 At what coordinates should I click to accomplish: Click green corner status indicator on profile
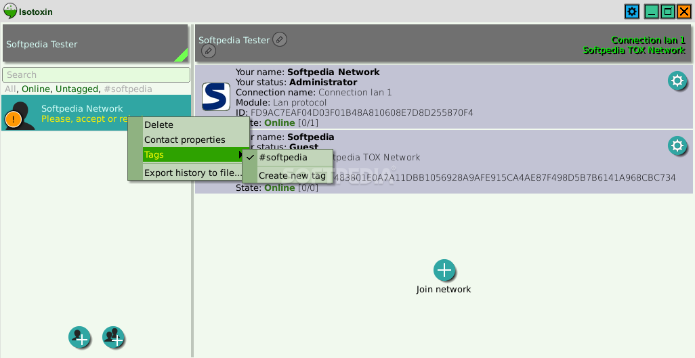[x=183, y=56]
